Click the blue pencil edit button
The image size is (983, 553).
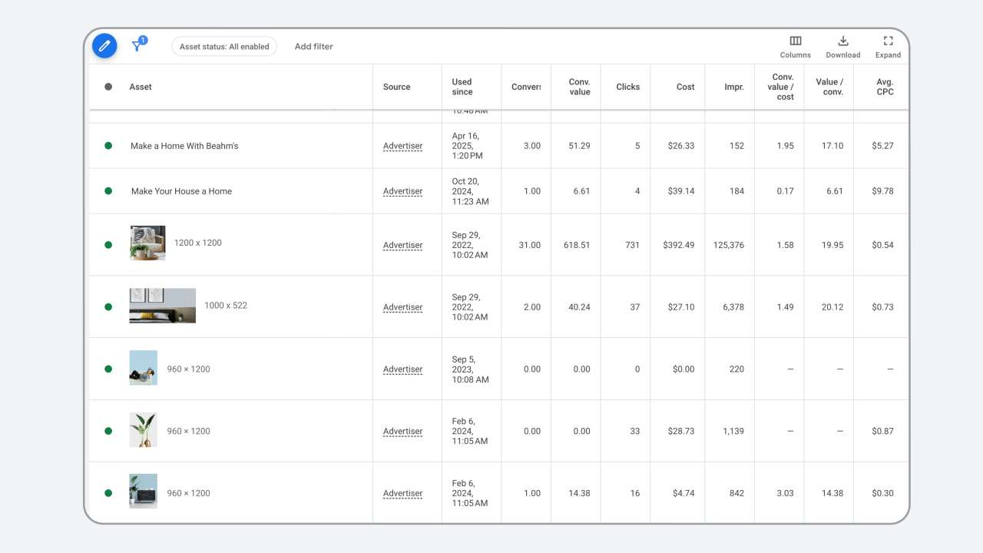pyautogui.click(x=104, y=46)
